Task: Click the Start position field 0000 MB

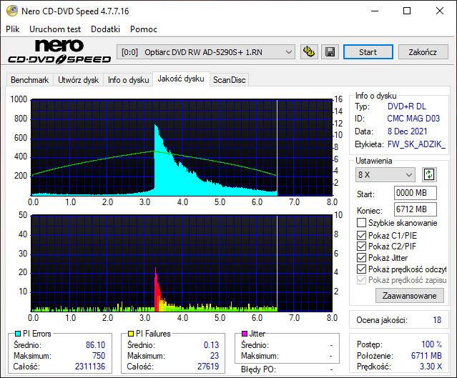Action: pyautogui.click(x=416, y=193)
